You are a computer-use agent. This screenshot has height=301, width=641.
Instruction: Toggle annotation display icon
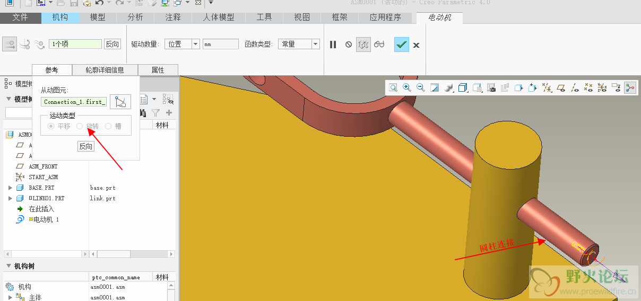click(x=616, y=88)
